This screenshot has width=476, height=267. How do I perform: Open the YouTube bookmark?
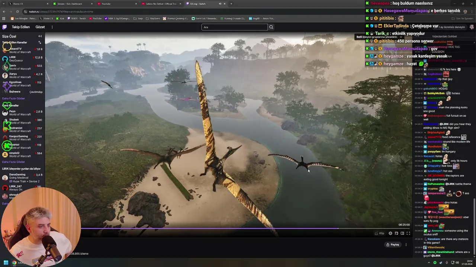(95, 19)
